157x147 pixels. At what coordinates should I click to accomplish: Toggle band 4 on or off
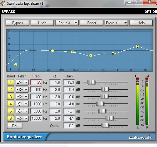11,104
